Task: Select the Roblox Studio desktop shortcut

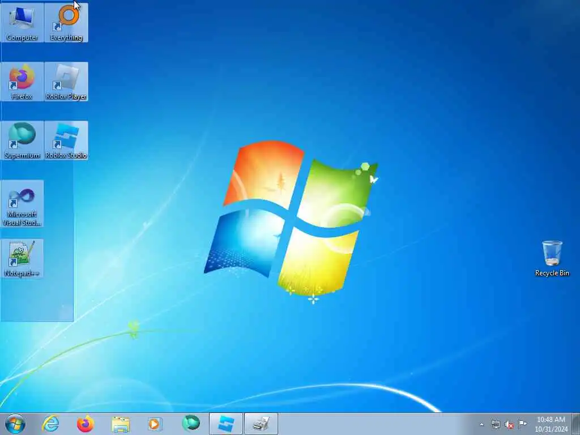Action: pos(66,140)
